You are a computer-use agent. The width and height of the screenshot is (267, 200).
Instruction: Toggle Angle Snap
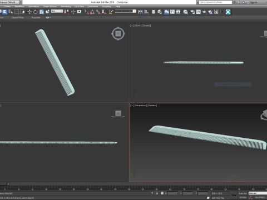tap(92, 12)
